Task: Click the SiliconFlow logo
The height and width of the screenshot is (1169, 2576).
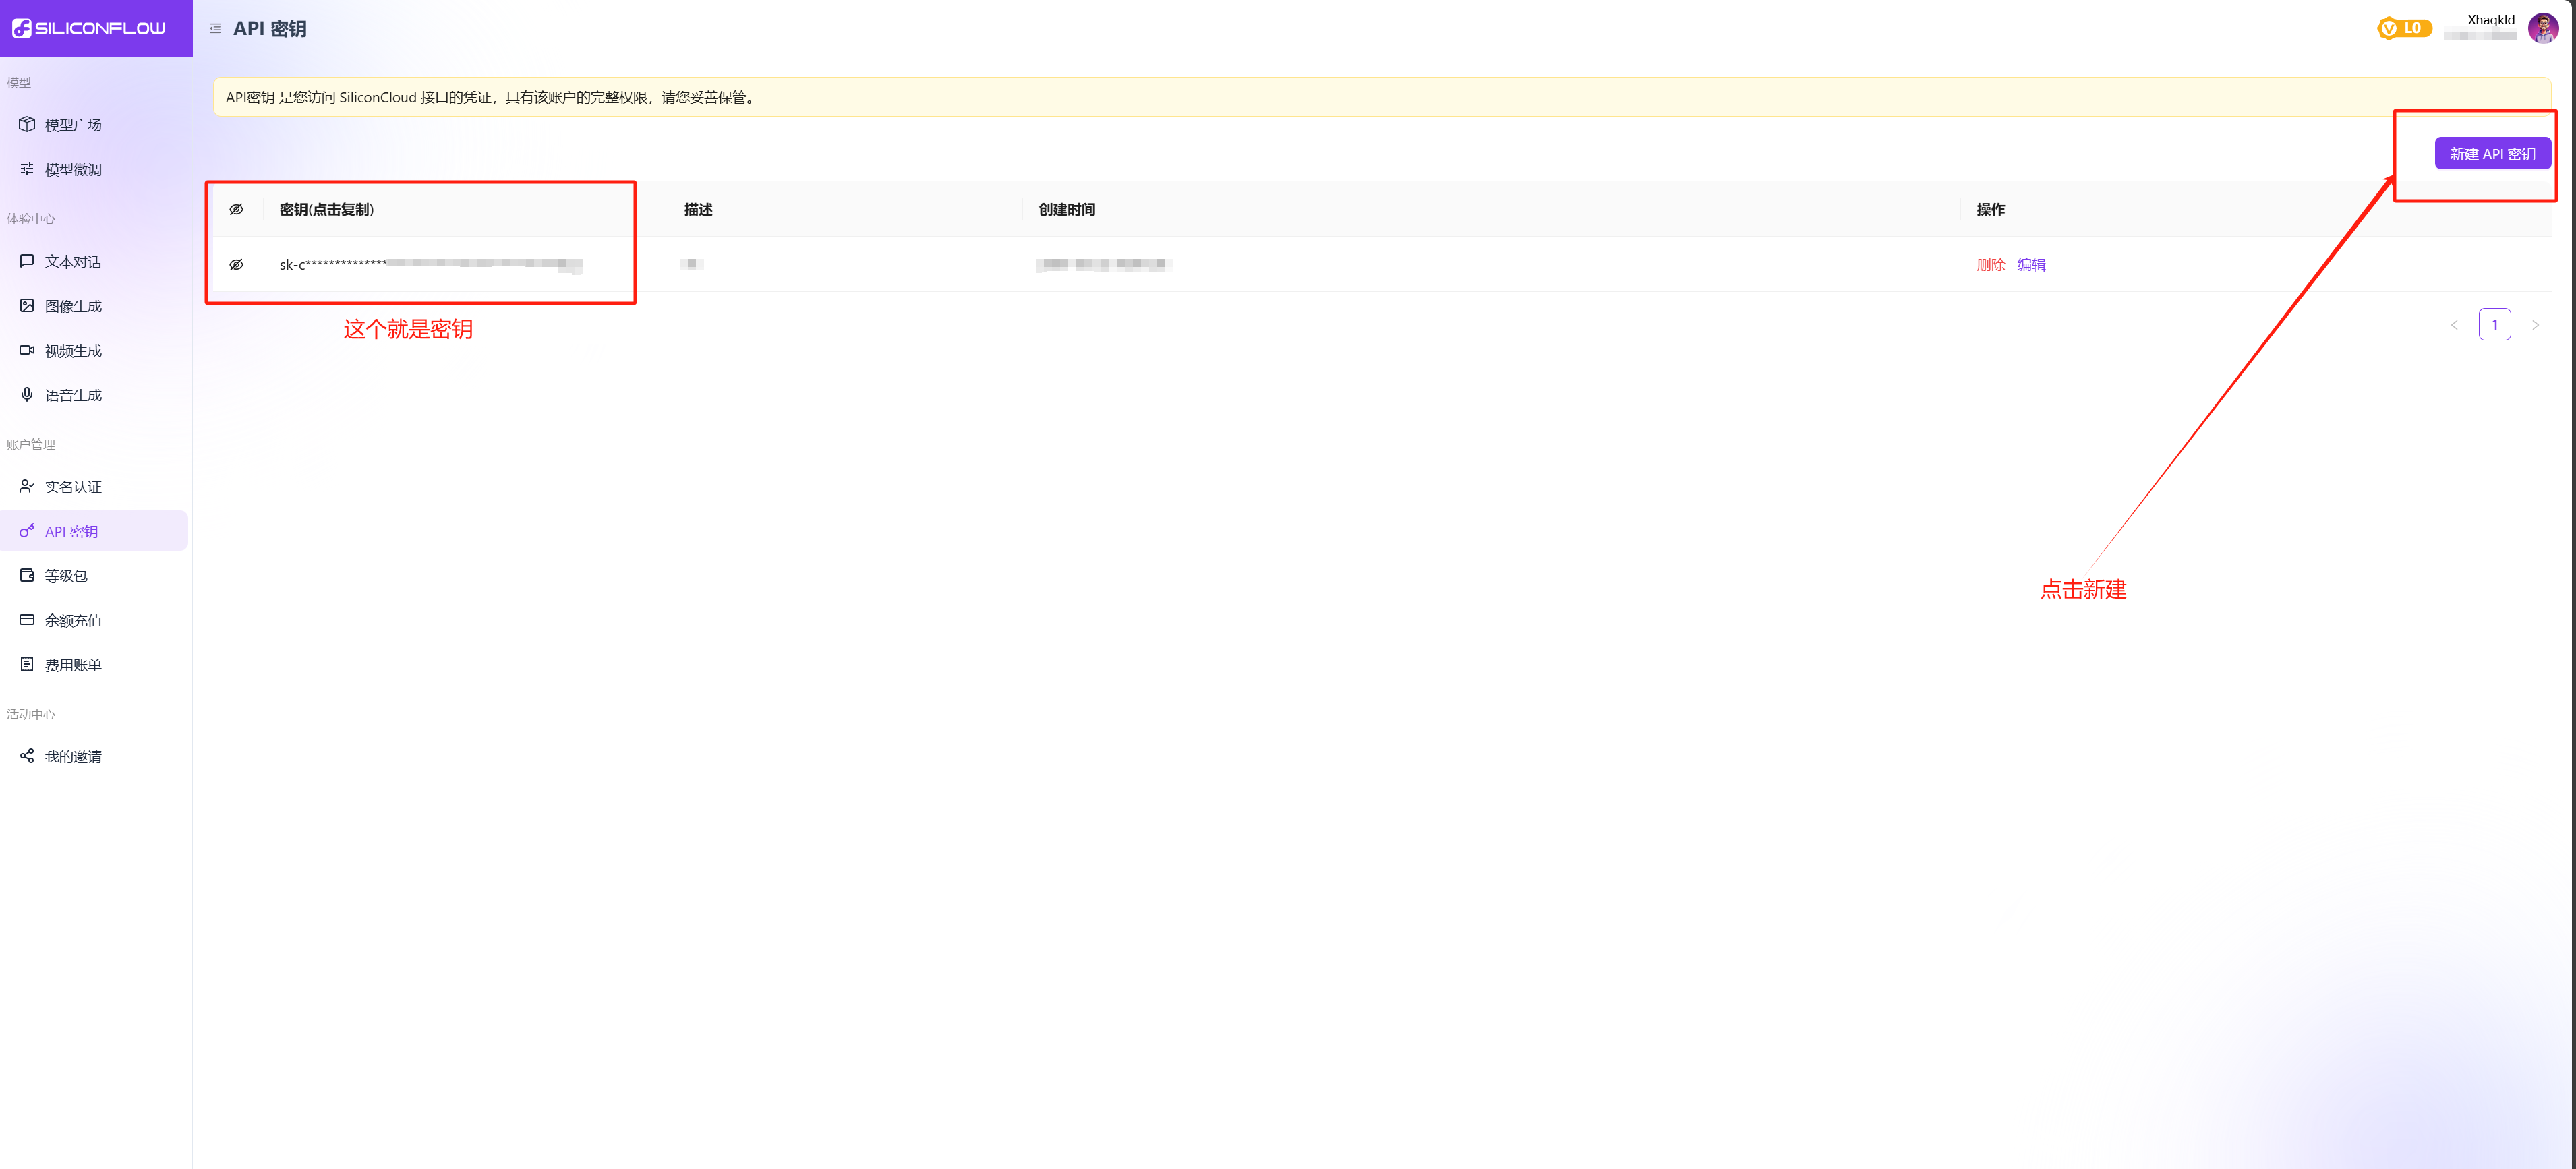Action: [x=89, y=28]
